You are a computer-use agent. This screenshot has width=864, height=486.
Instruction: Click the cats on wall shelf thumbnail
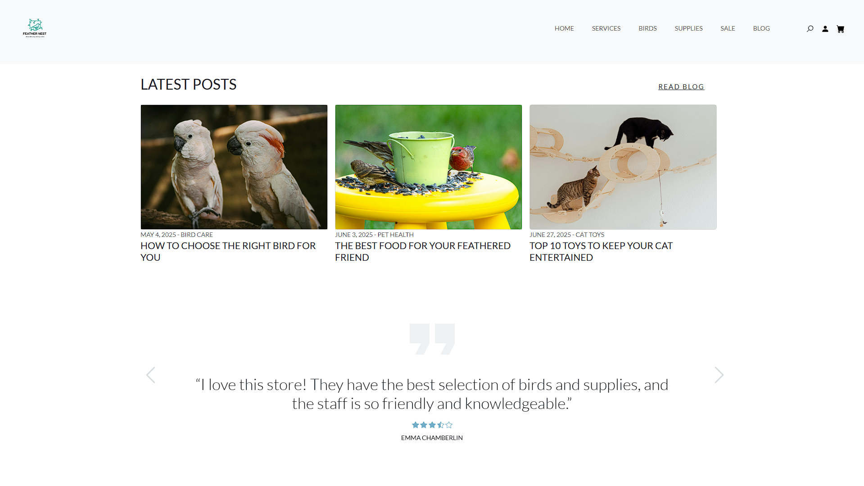623,167
